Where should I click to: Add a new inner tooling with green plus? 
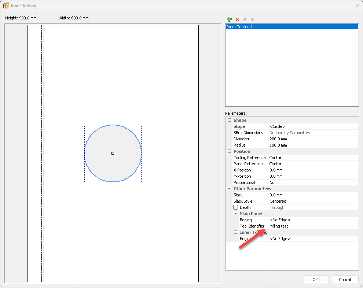pos(230,19)
